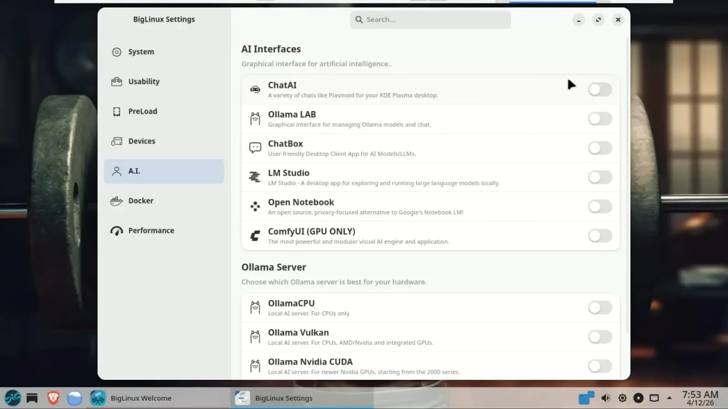Turn on the ChatBox switch

(600, 148)
